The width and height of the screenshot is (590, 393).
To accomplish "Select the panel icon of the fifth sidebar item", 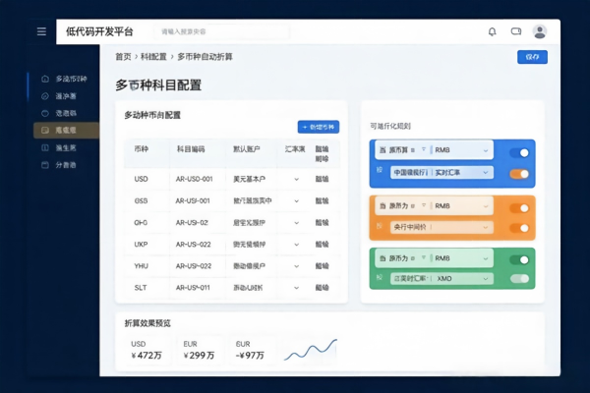I will (x=45, y=147).
